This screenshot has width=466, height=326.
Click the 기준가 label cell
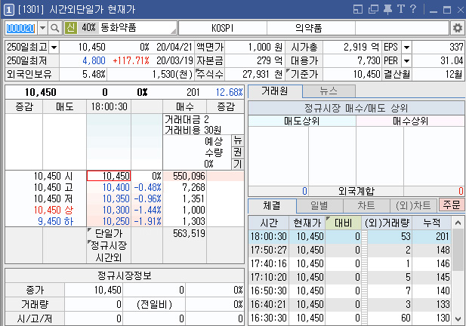coord(304,74)
